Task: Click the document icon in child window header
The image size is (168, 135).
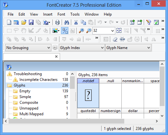Action: pyautogui.click(x=9, y=67)
